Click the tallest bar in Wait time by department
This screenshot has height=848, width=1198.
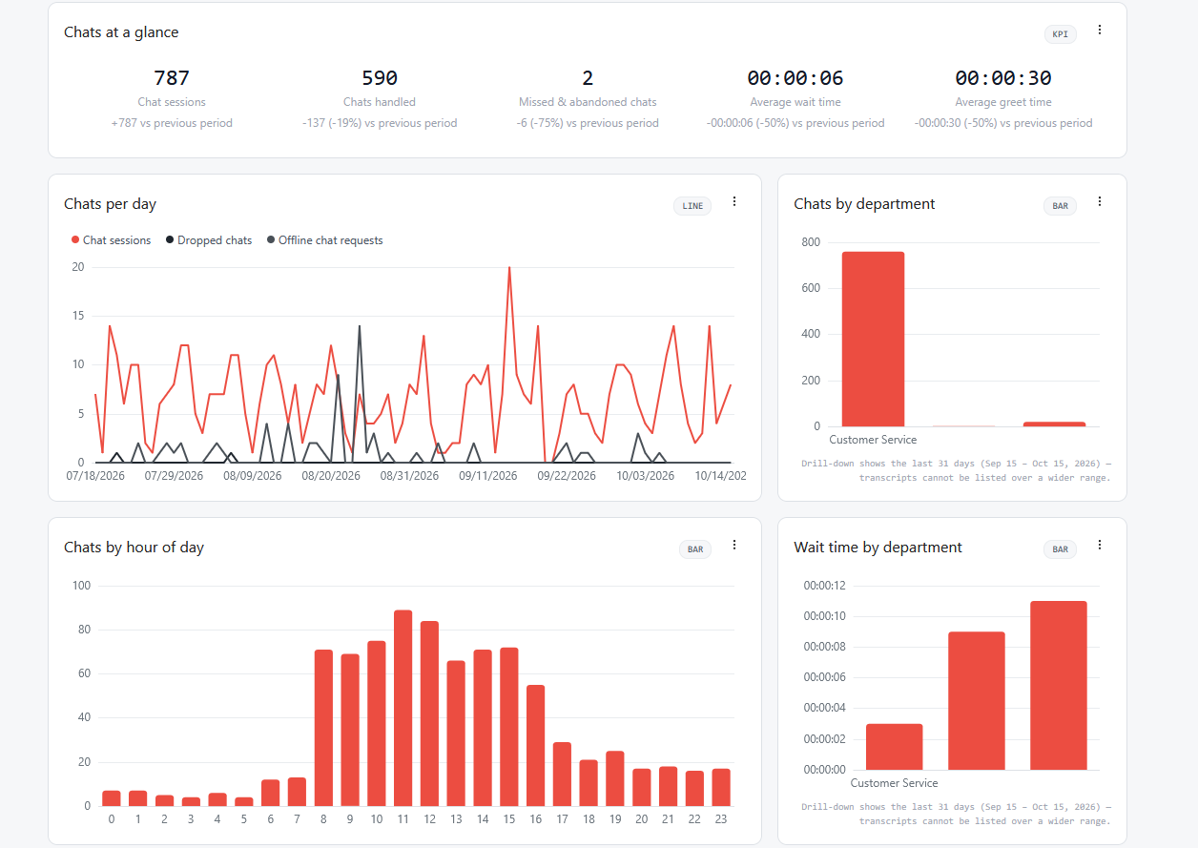click(x=1059, y=685)
